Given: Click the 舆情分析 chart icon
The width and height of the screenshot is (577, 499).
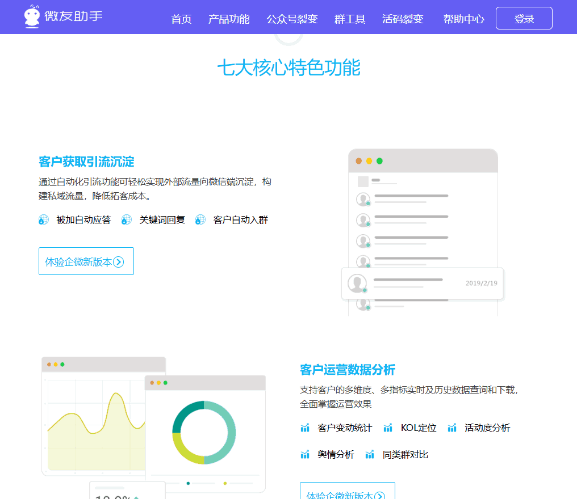Looking at the screenshot, I should click(x=305, y=454).
